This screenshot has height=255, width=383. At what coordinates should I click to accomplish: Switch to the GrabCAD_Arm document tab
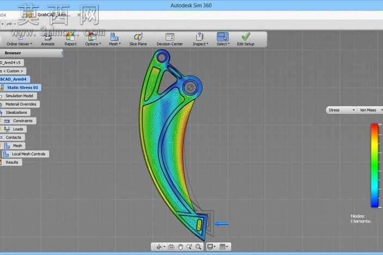[54, 15]
